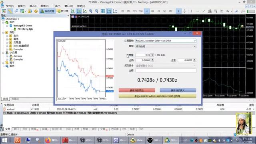Select account 793187 in Navigator tree

pyautogui.click(x=25, y=29)
